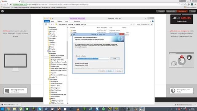The width and height of the screenshot is (197, 111).
Task: Click Mostrar todas las descargas link
Action: [x=184, y=105]
